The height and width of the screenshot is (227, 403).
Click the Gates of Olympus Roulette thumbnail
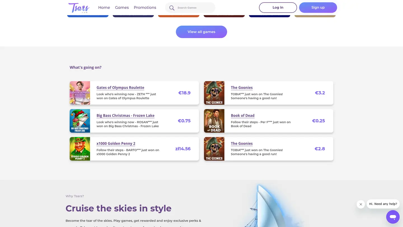(80, 93)
